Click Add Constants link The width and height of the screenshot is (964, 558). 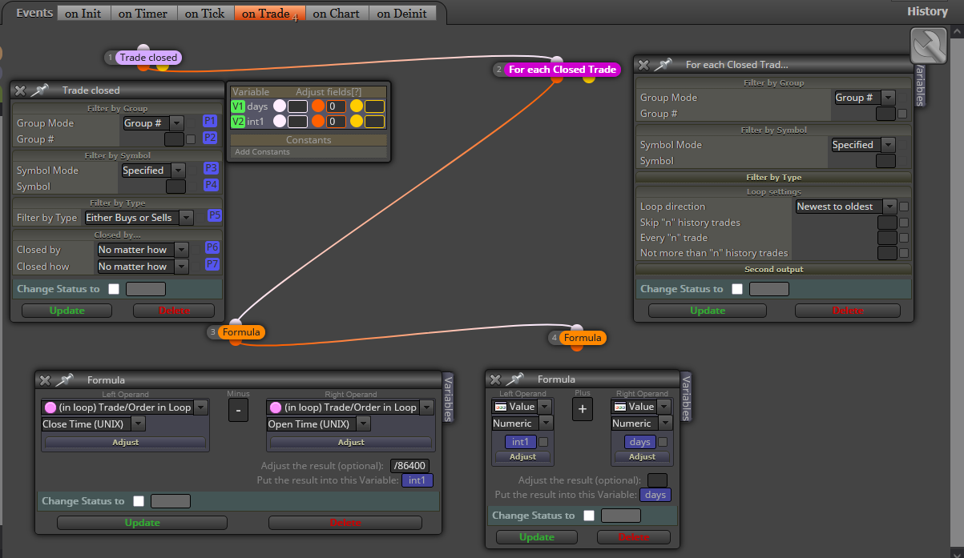click(263, 152)
